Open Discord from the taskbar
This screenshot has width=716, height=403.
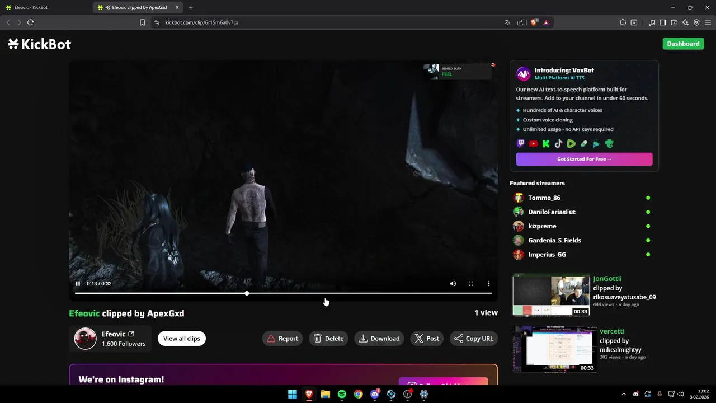375,394
